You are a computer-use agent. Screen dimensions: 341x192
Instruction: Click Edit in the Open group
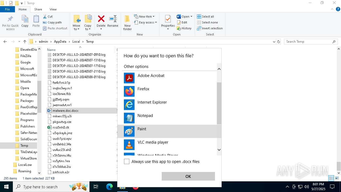[x=182, y=22]
